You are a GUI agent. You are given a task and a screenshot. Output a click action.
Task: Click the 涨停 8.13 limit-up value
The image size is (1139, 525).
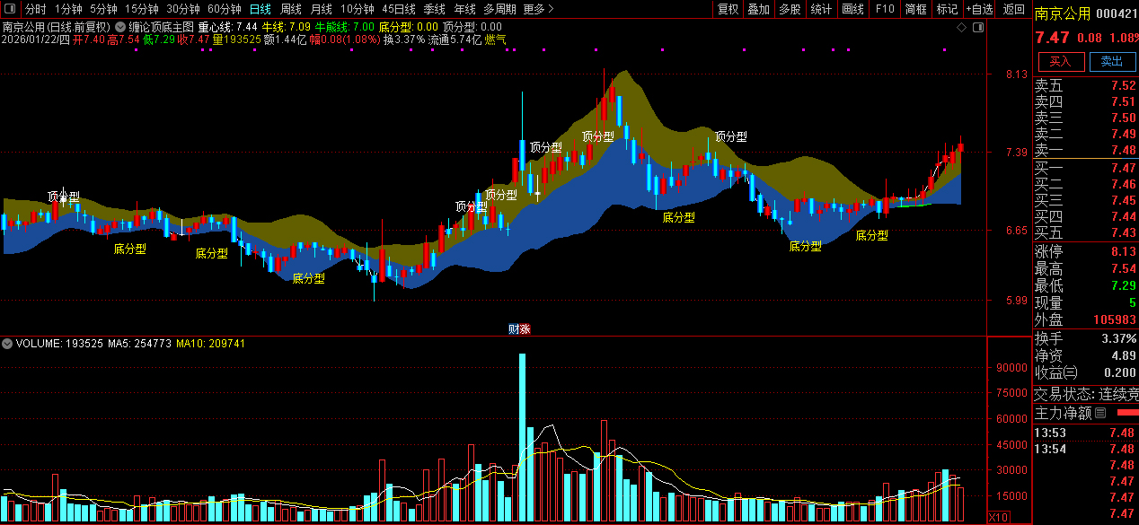pos(1123,252)
